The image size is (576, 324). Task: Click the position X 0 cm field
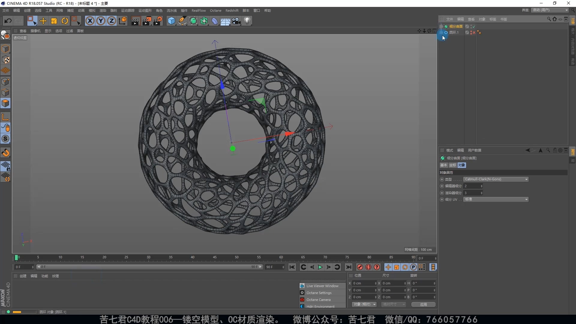click(364, 283)
